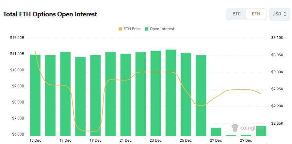The width and height of the screenshot is (292, 144).
Task: Click the green Open Interest legend swatch
Action: (147, 29)
